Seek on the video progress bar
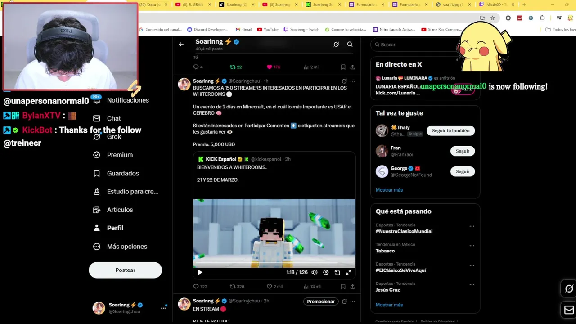Image resolution: width=576 pixels, height=324 pixels. pos(274,263)
